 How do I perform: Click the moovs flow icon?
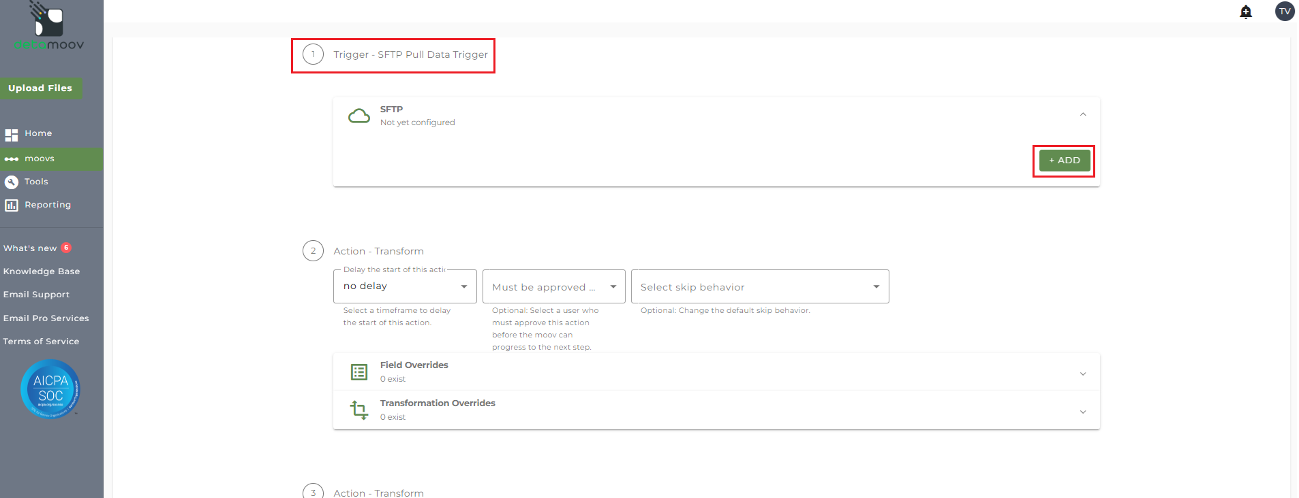point(12,159)
